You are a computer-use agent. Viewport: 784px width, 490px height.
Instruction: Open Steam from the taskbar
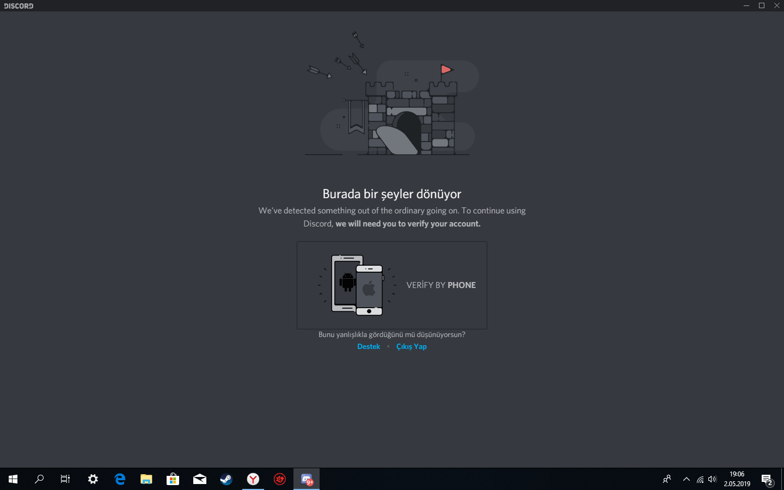pyautogui.click(x=226, y=479)
